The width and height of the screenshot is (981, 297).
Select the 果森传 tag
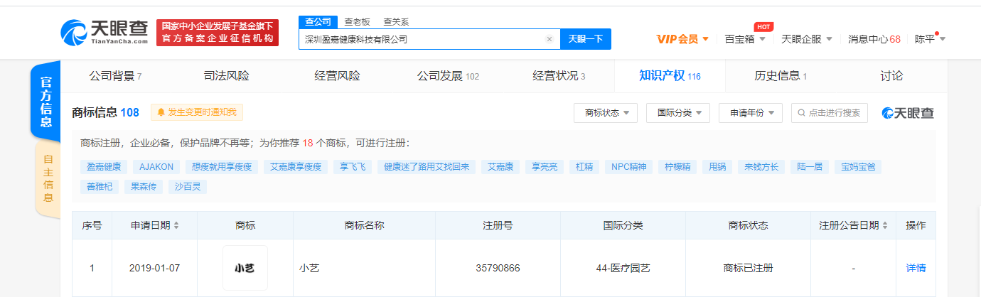point(143,187)
